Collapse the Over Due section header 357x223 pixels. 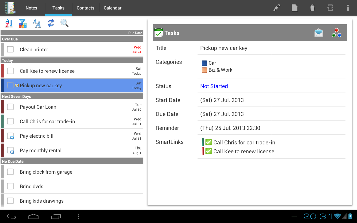pyautogui.click(x=72, y=39)
